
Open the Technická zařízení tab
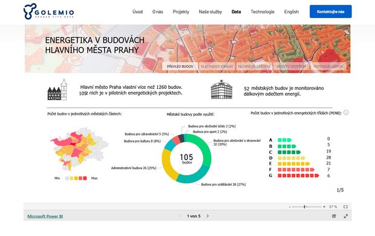point(254,66)
